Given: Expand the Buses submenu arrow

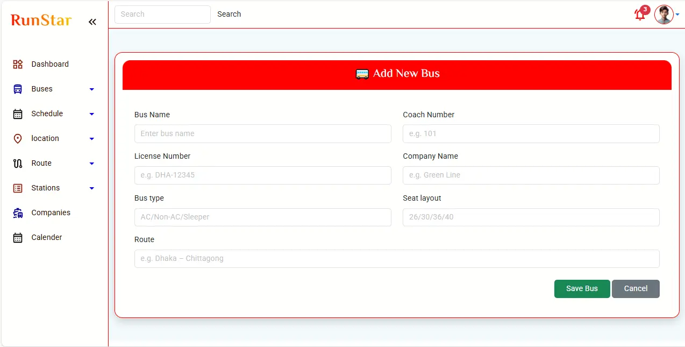Looking at the screenshot, I should point(92,89).
